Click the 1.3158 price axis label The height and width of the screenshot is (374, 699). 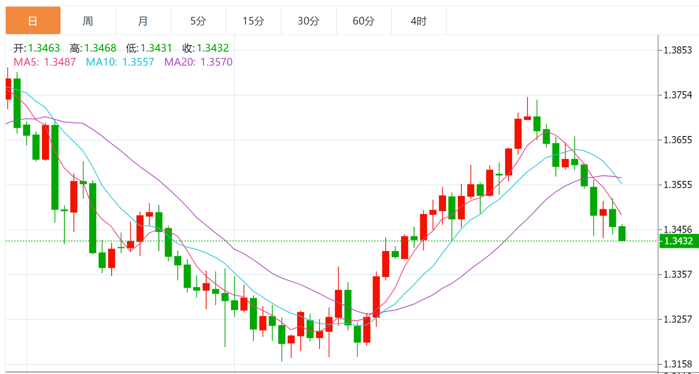[678, 364]
